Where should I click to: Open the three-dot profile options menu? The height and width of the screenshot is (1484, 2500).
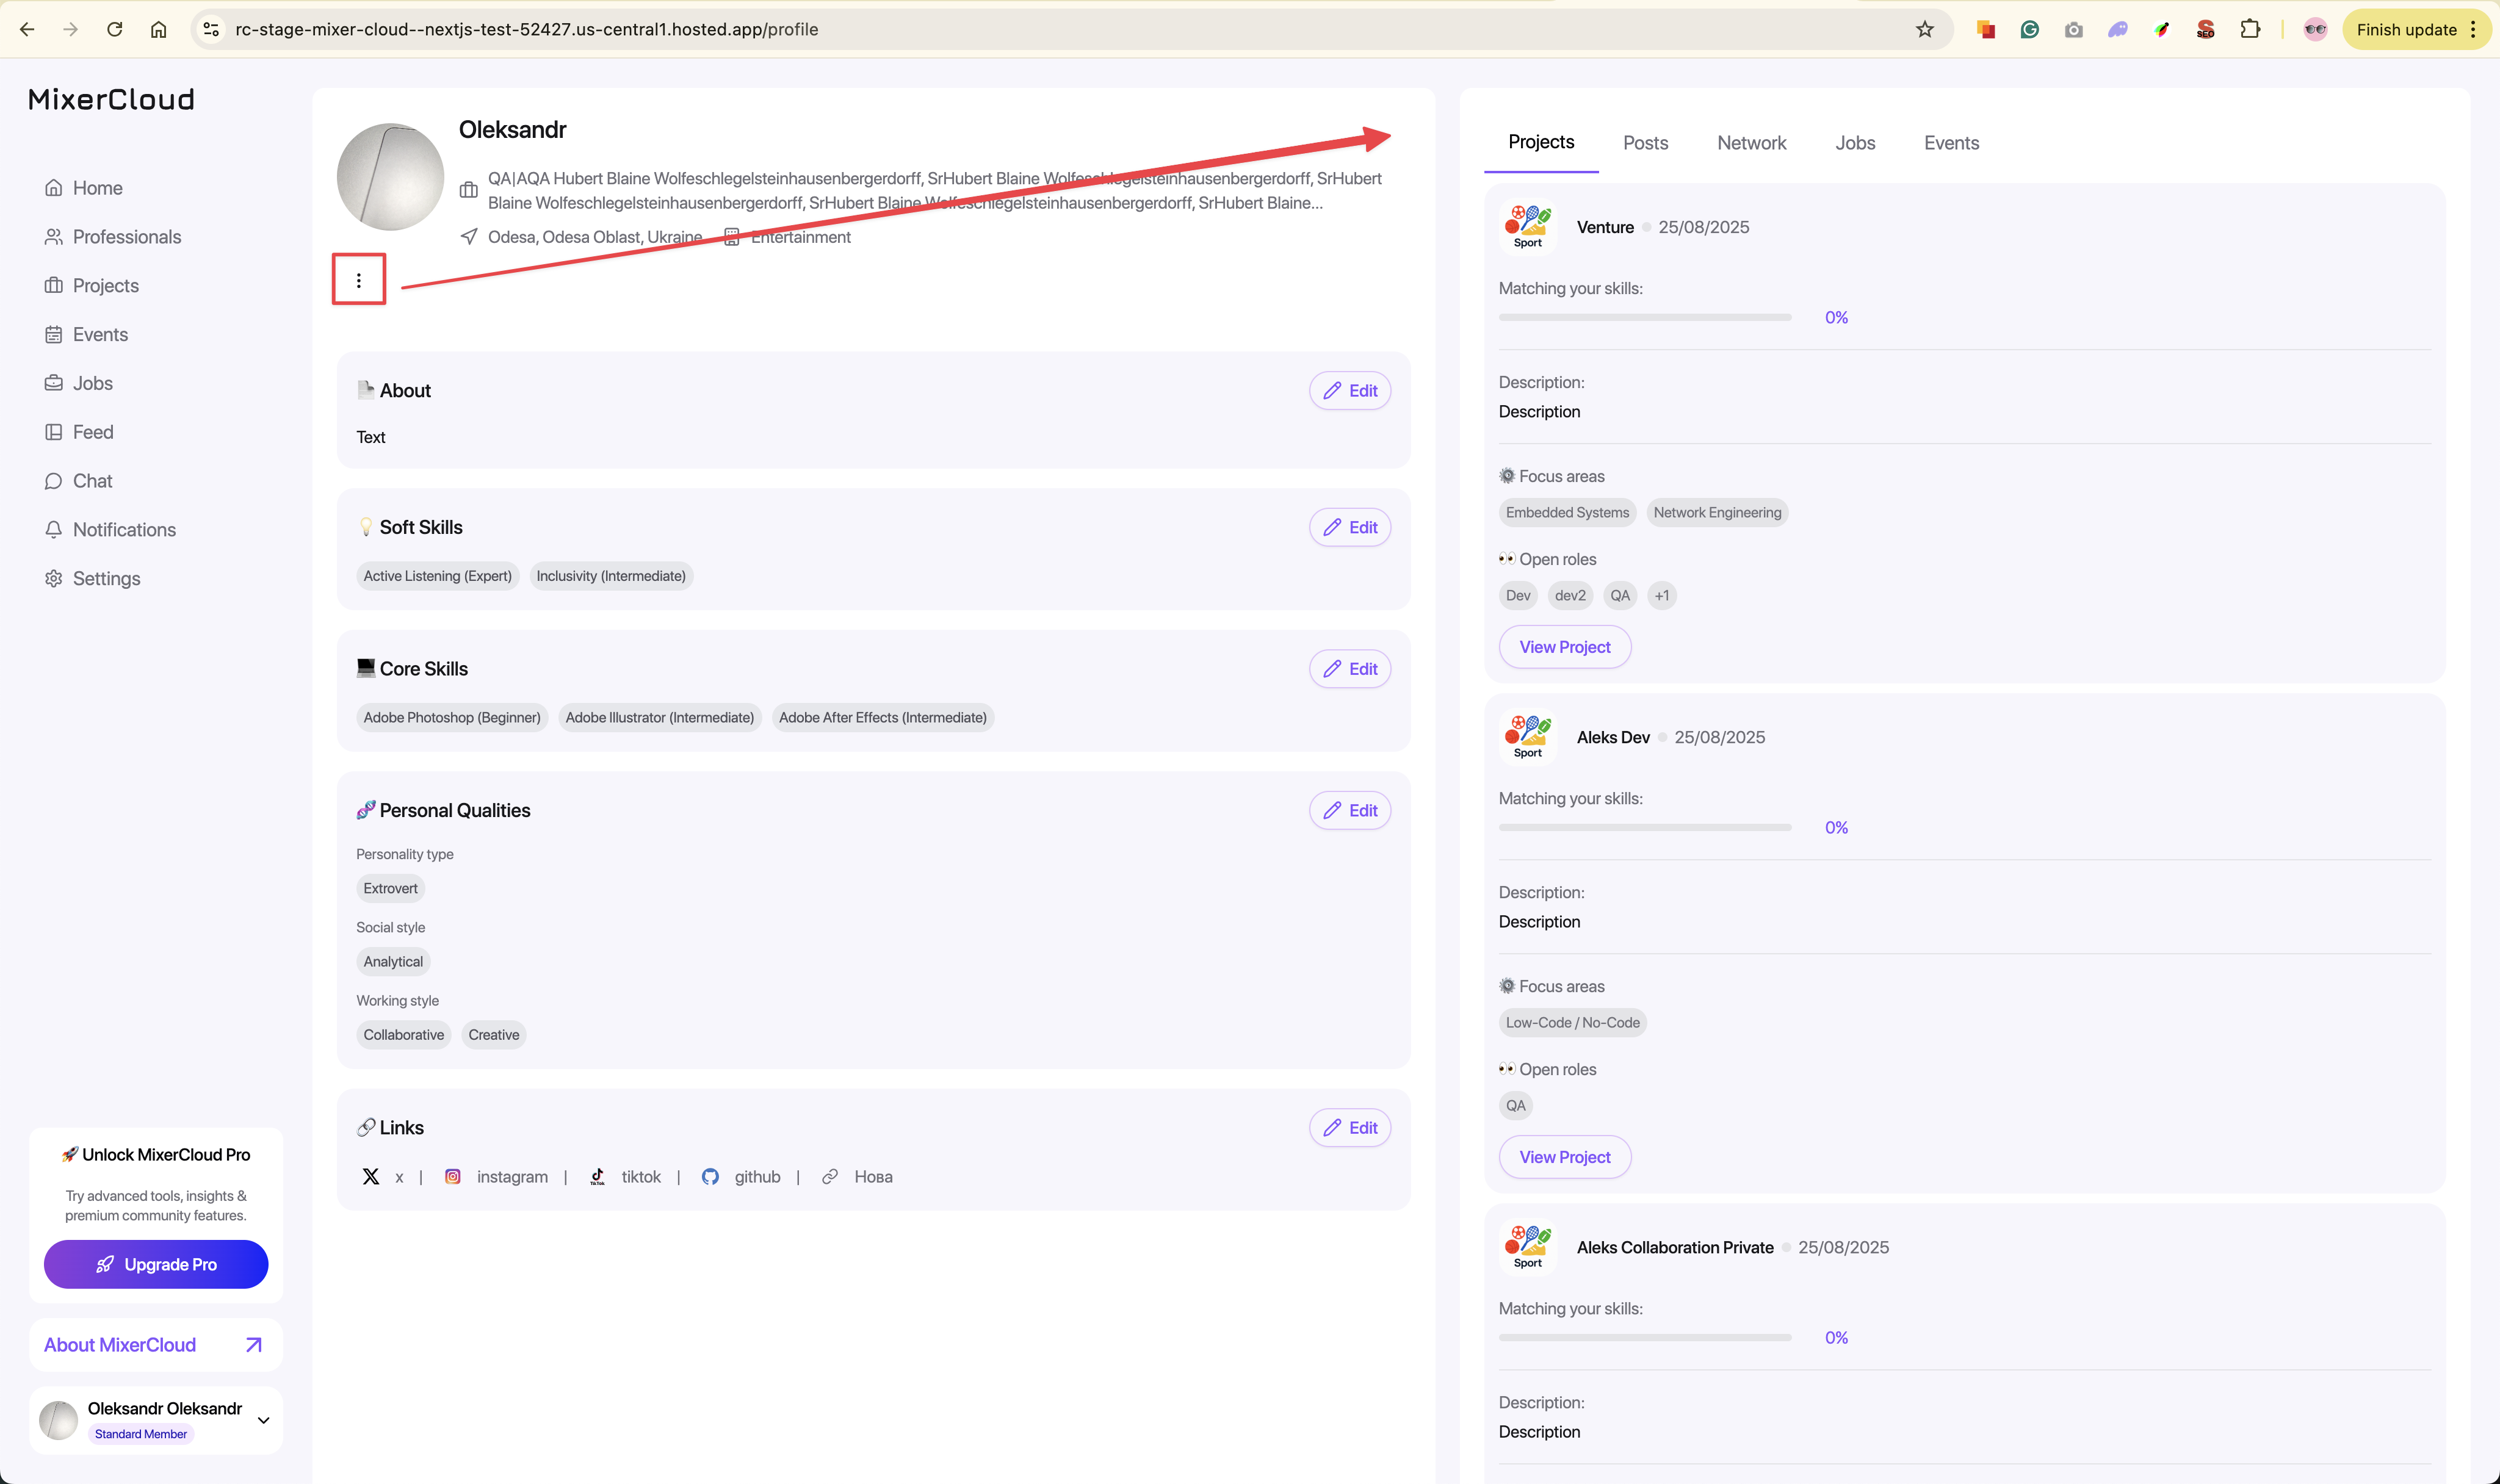tap(358, 280)
